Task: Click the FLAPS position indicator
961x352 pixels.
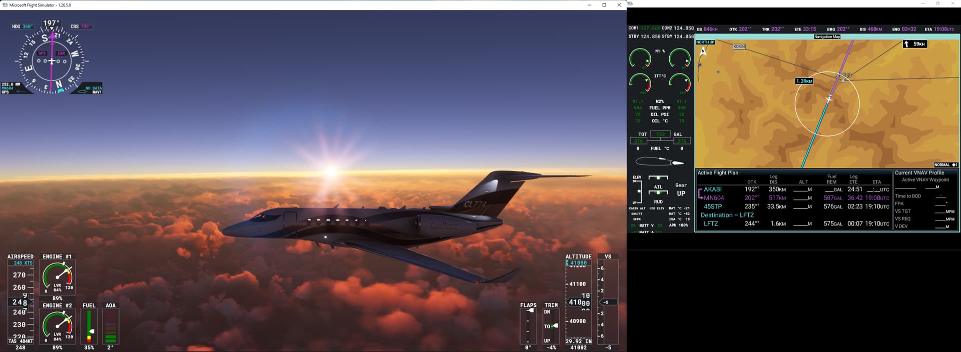Action: point(528,326)
